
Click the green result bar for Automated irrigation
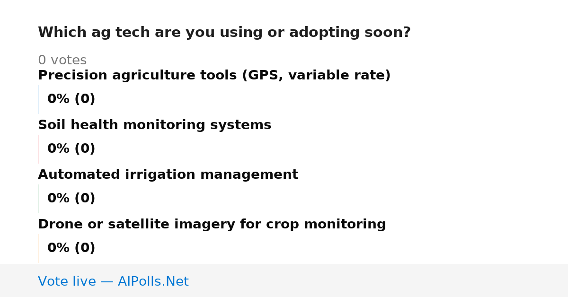[38, 199]
